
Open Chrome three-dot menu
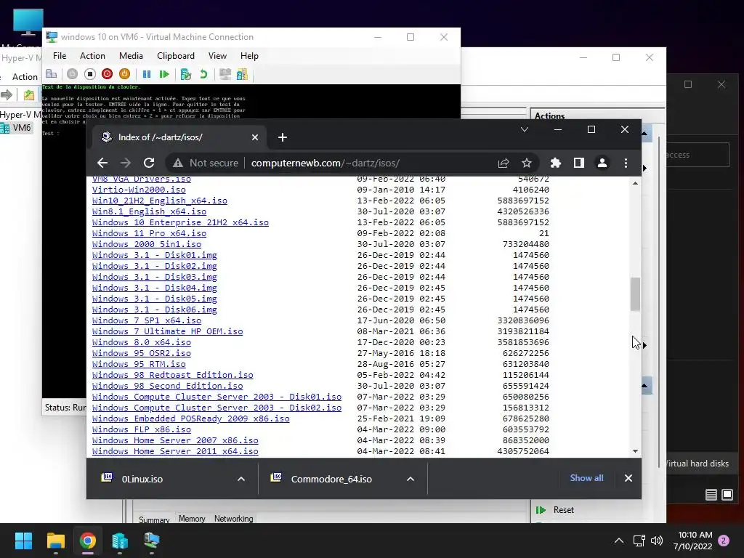[x=626, y=163]
